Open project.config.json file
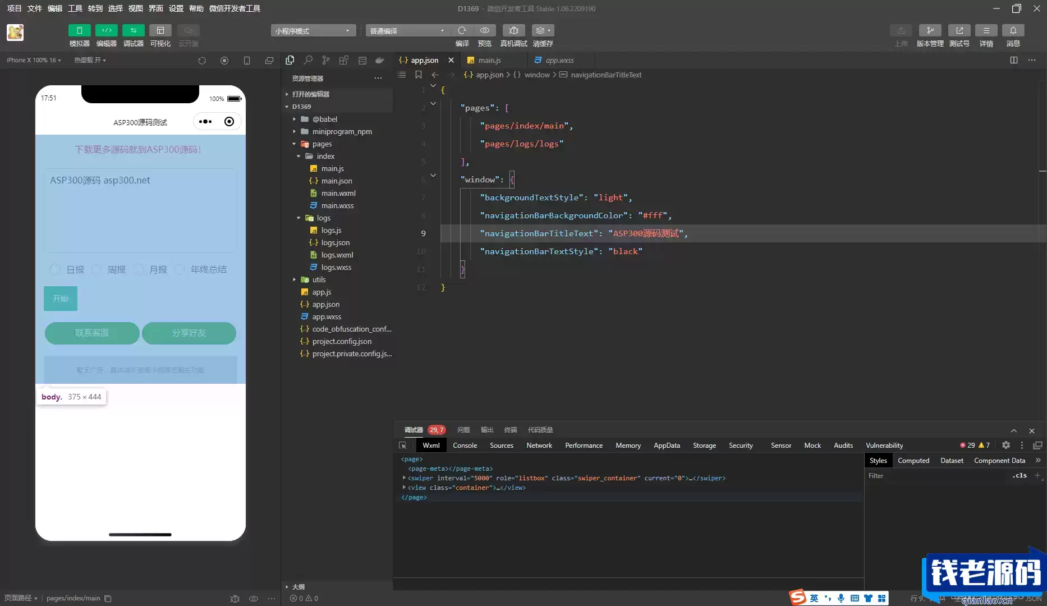1047x606 pixels. [342, 341]
